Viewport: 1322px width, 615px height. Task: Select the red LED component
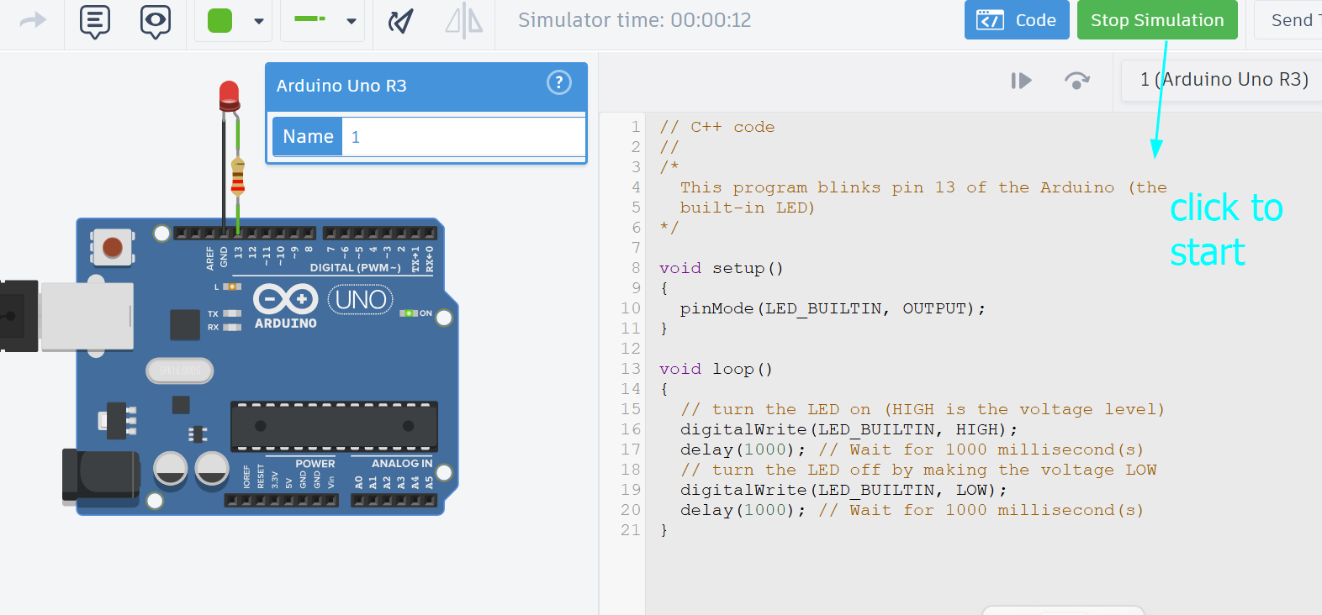(229, 96)
